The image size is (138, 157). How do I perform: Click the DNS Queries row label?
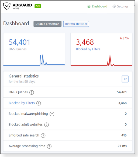[x=18, y=92]
